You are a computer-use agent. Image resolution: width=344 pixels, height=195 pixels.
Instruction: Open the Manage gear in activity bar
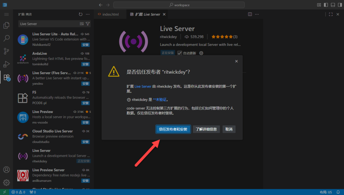coord(6,183)
